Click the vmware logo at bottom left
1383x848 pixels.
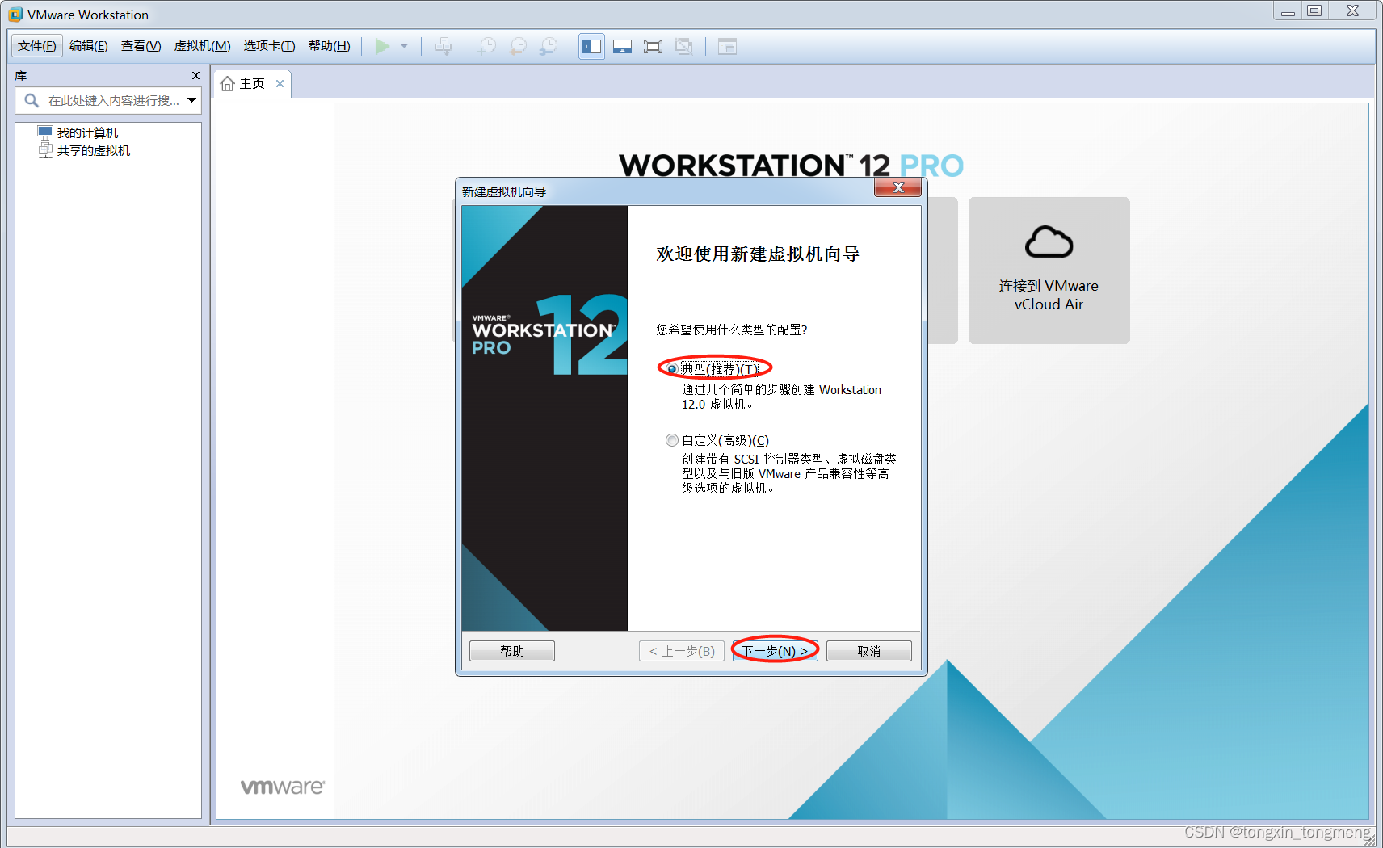283,787
